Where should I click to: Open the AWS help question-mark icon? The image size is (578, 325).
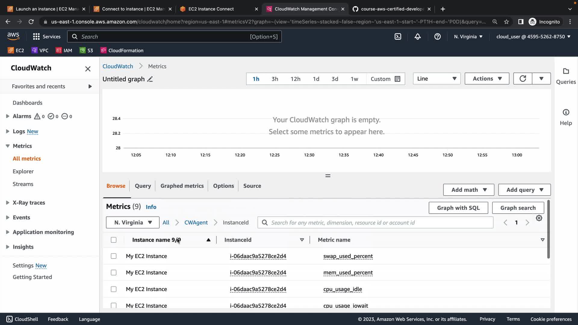[437, 37]
